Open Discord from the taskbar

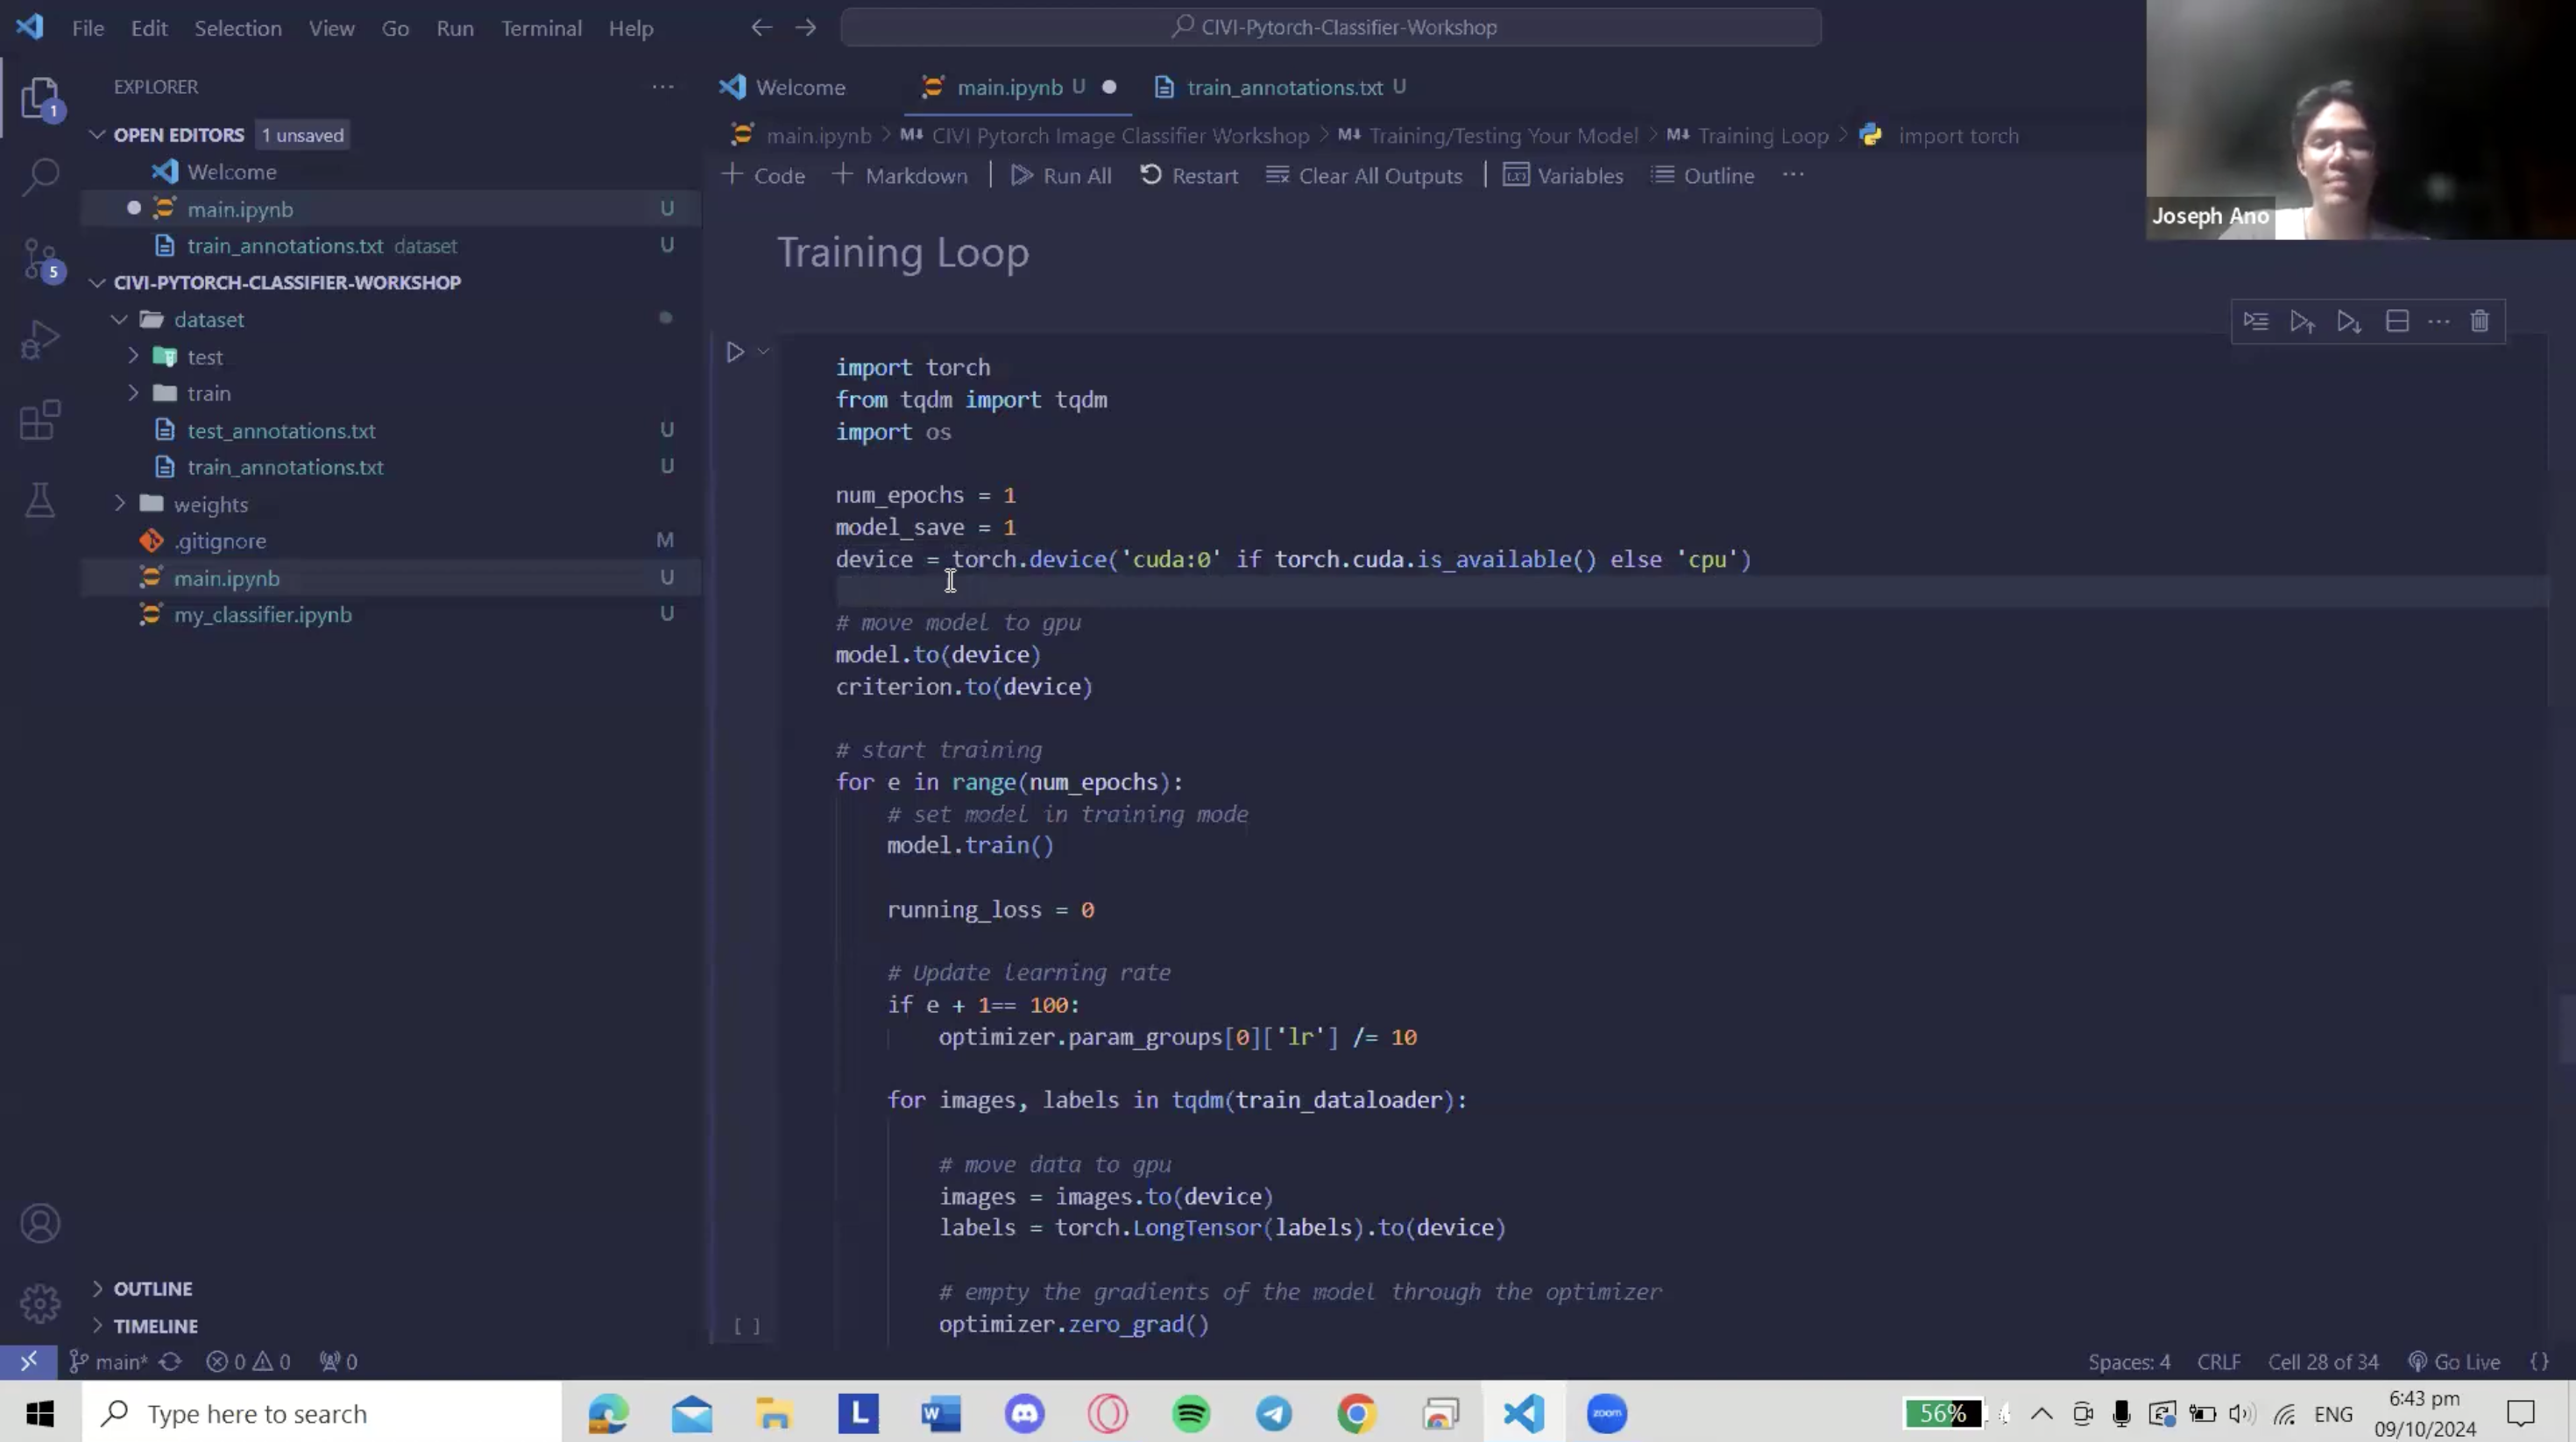tap(1025, 1413)
